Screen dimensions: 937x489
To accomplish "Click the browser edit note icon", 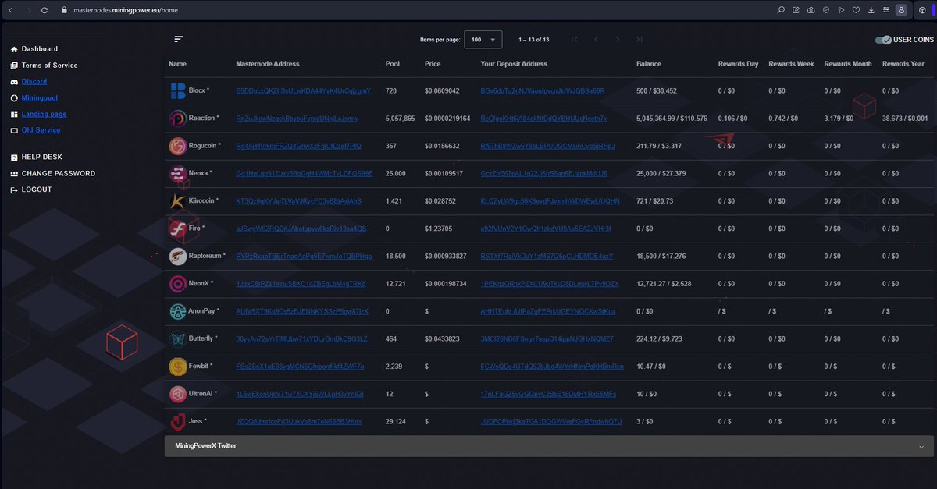I will [x=796, y=10].
